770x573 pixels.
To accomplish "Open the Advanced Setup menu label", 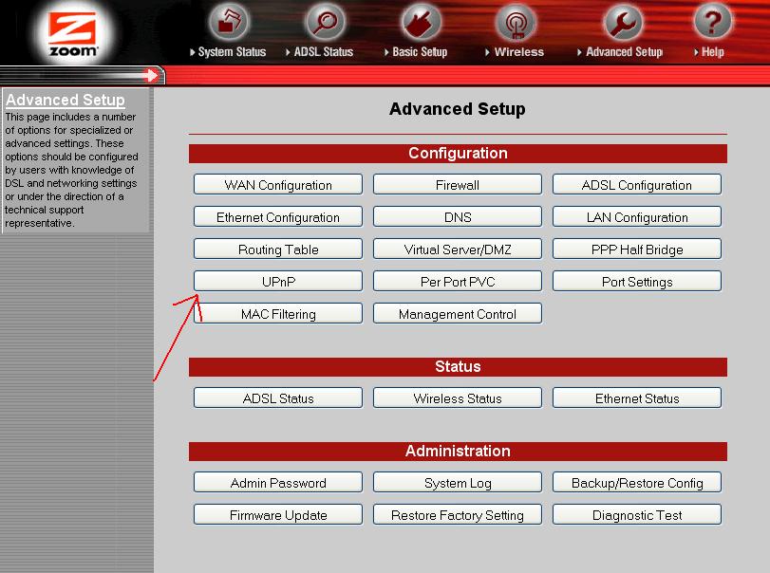I will coord(624,52).
